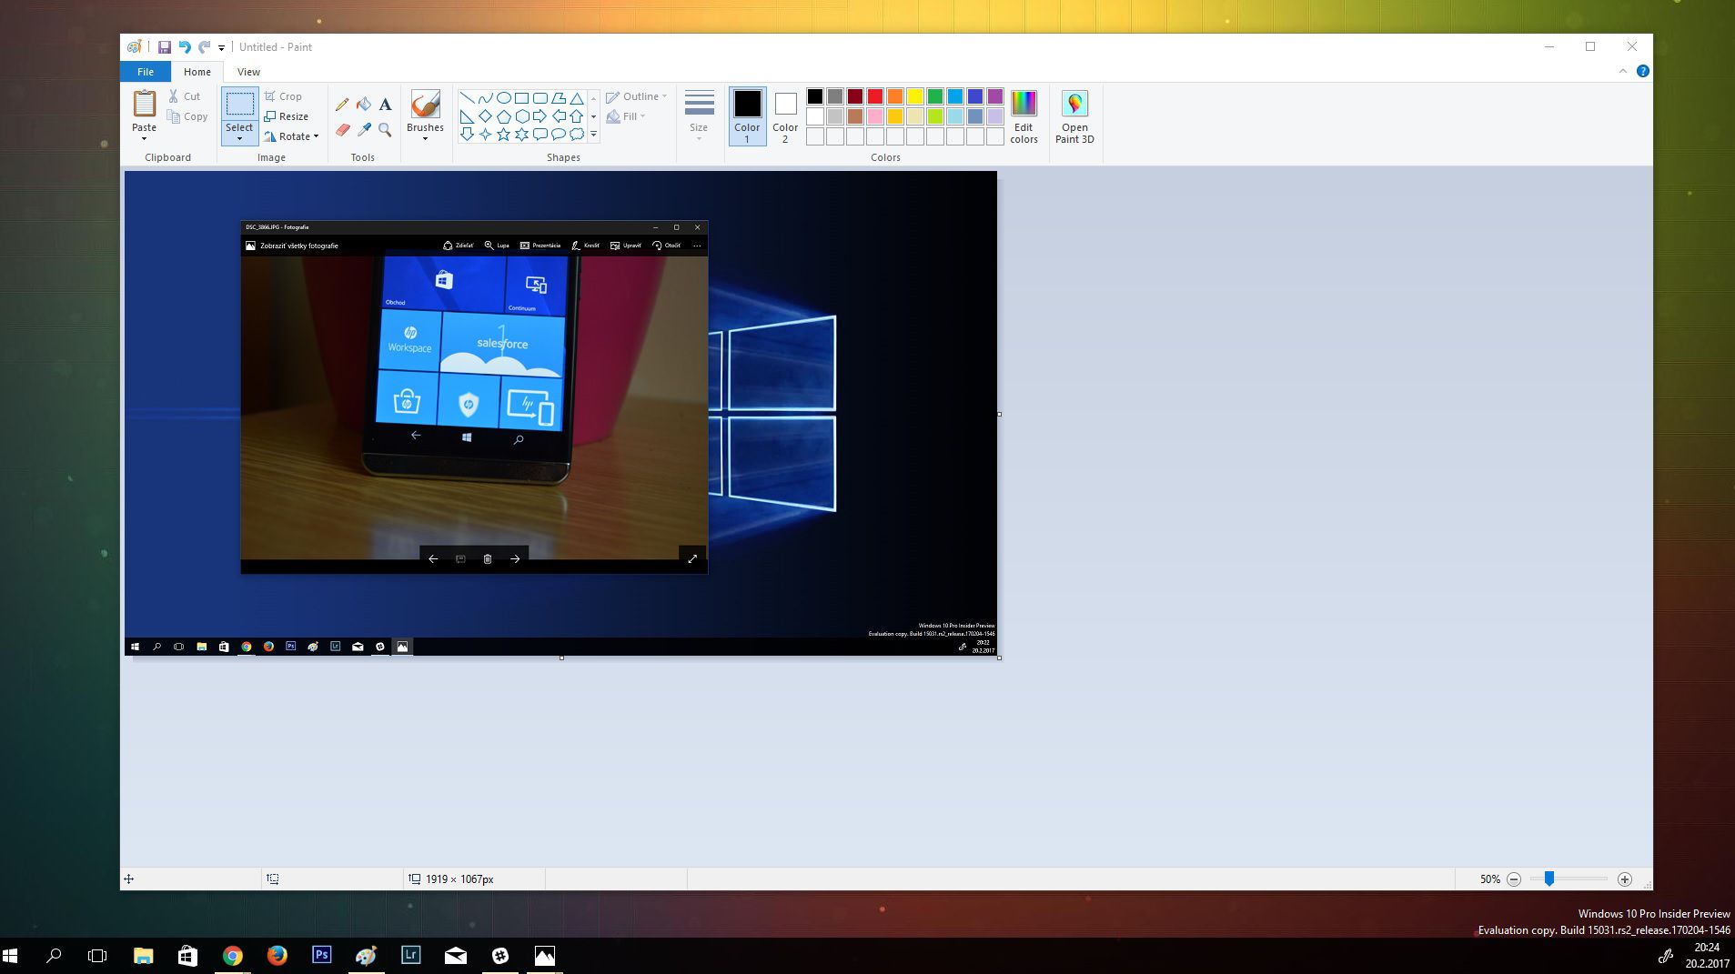The image size is (1735, 974).
Task: Choose the Right arrow shape
Action: coord(540,116)
